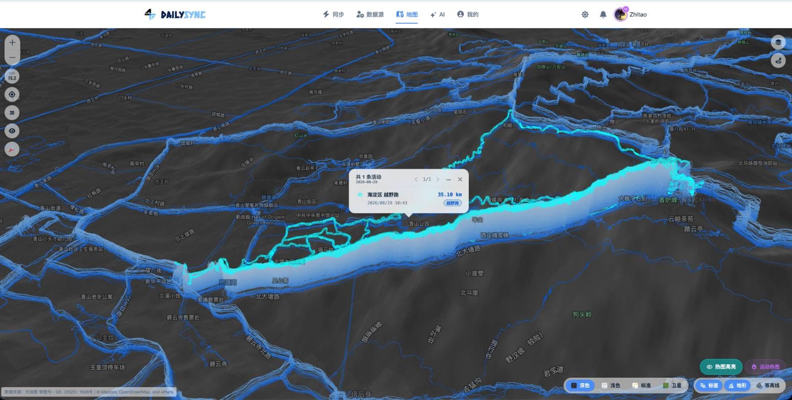Go to next activity in popup
Screen dimensions: 792x400
point(438,179)
